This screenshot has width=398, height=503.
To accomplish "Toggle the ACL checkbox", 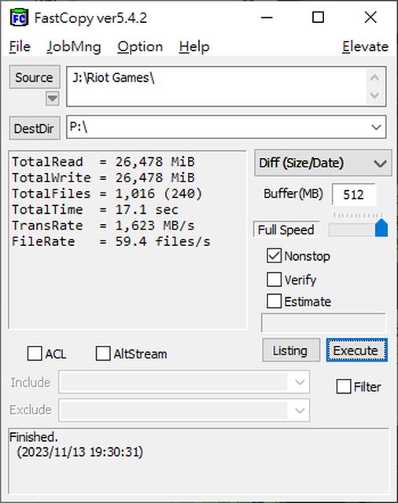I will click(35, 354).
